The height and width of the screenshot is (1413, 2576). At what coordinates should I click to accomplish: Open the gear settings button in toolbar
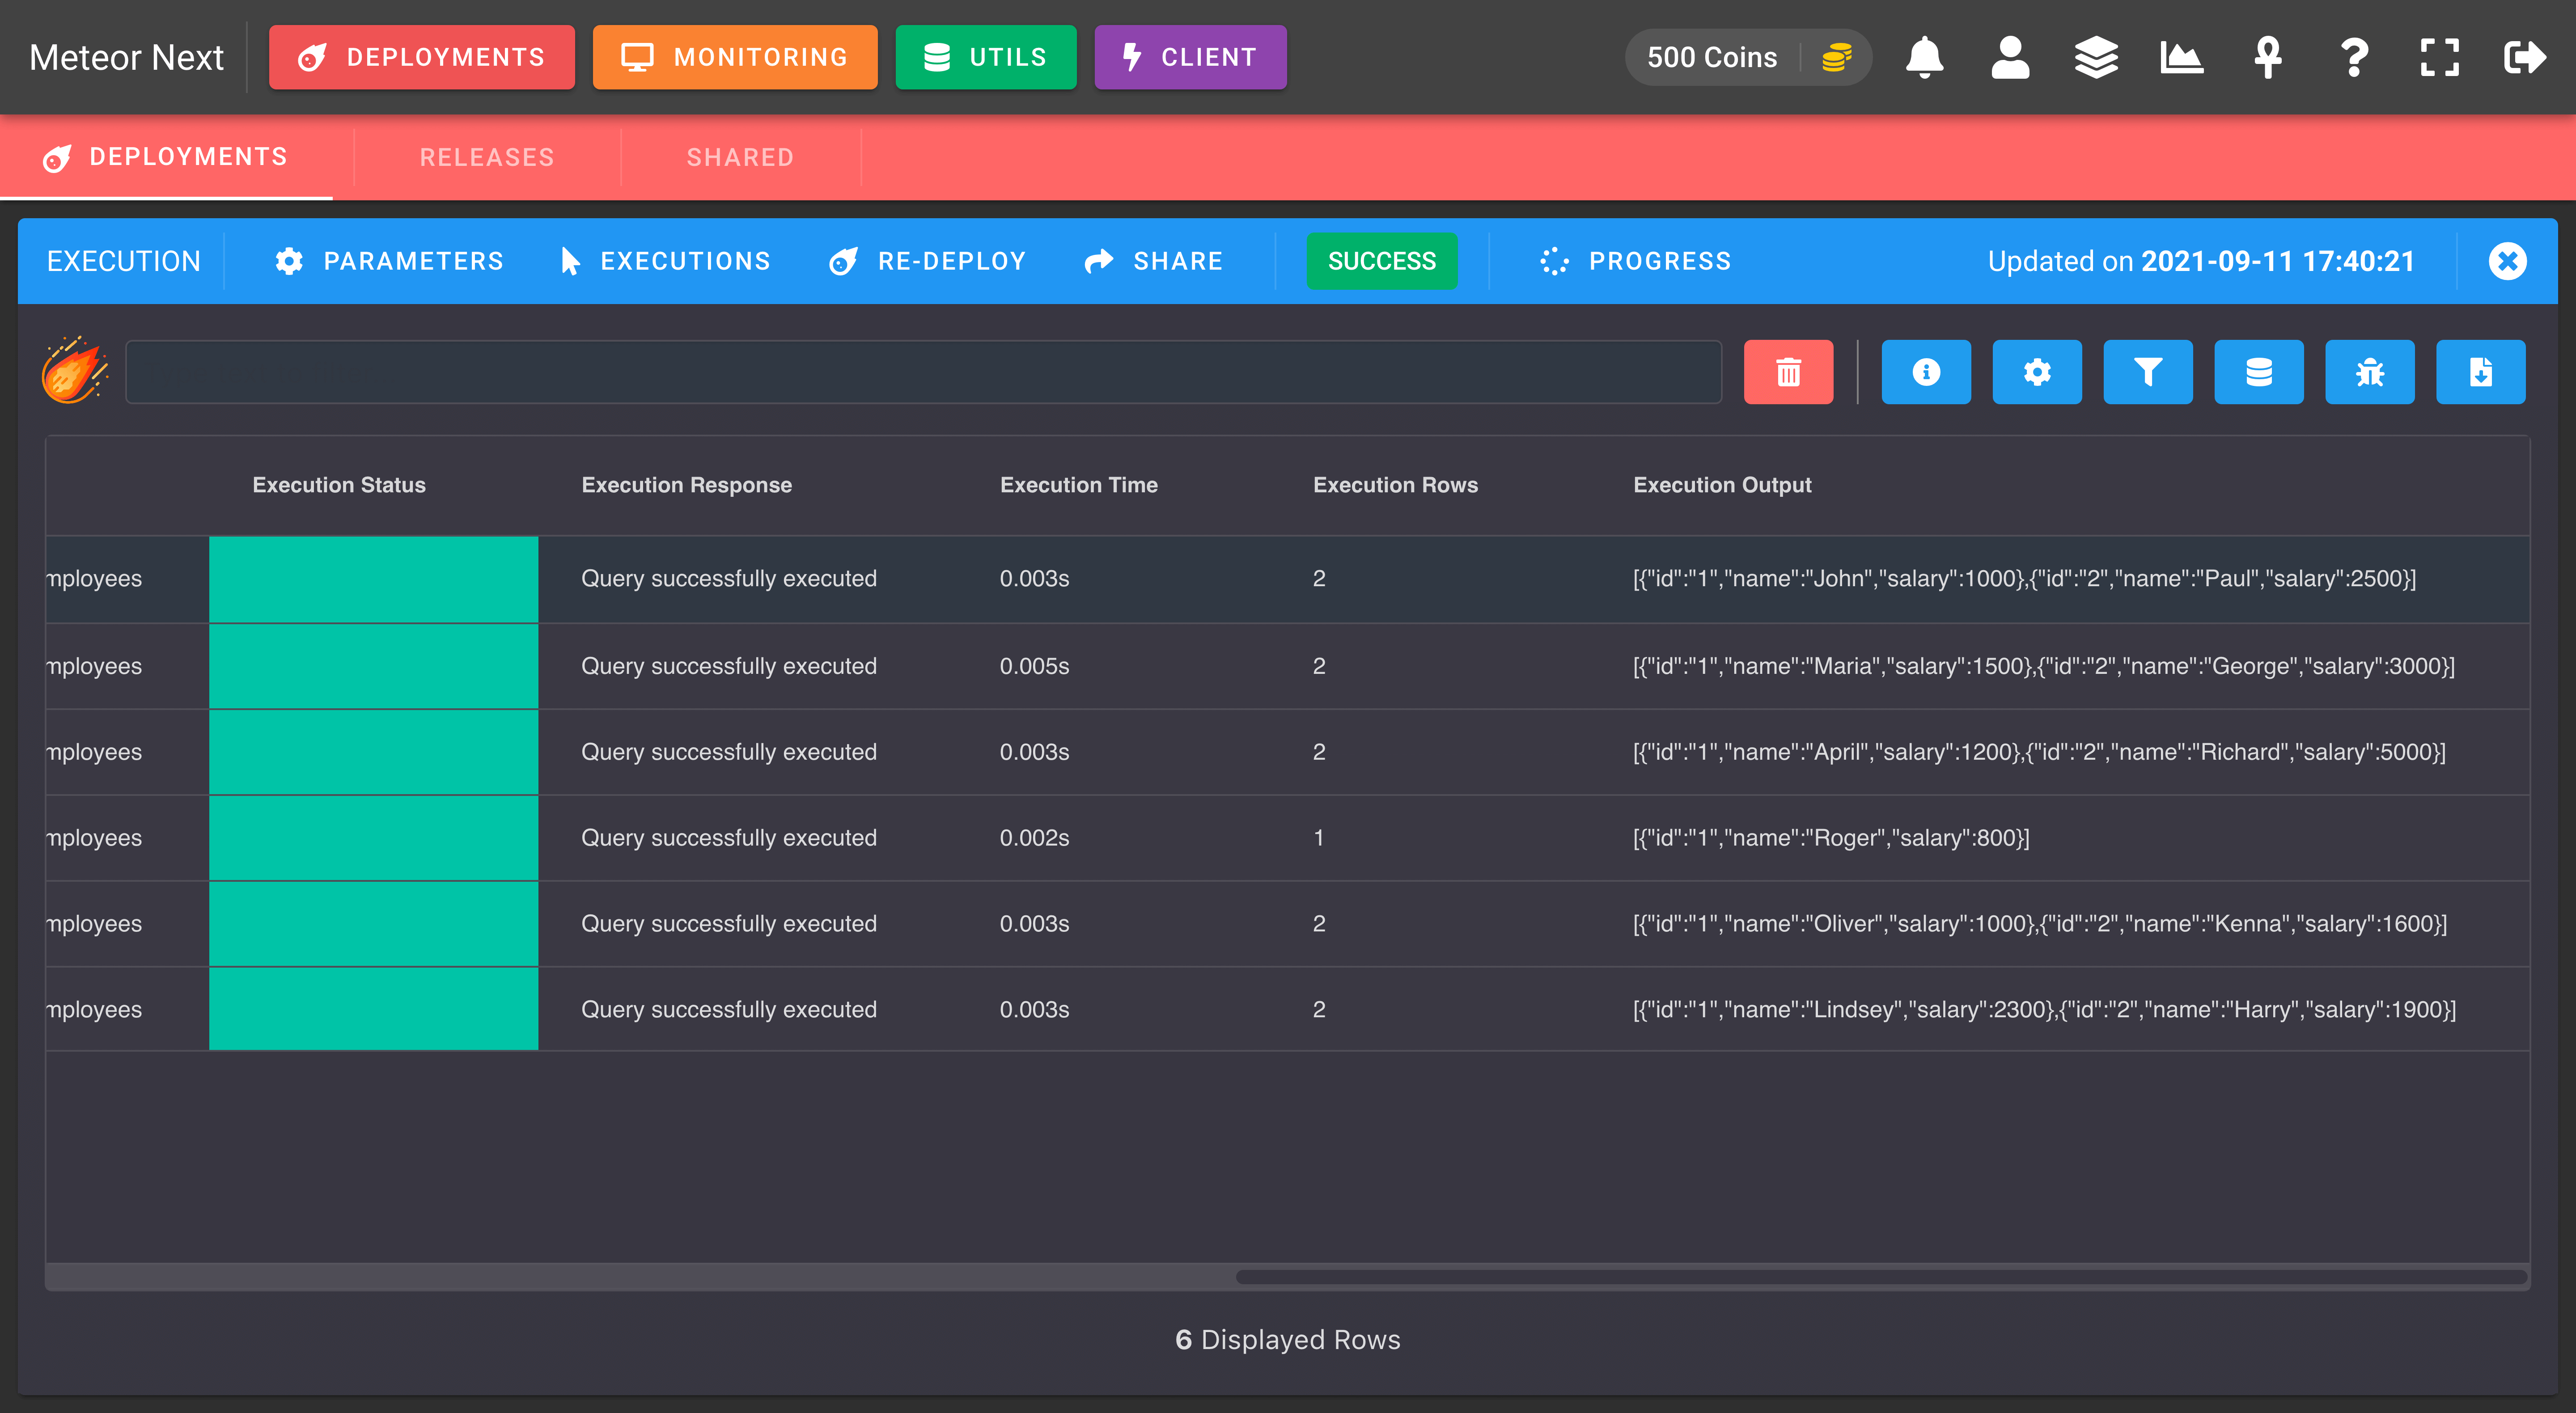(x=2037, y=372)
